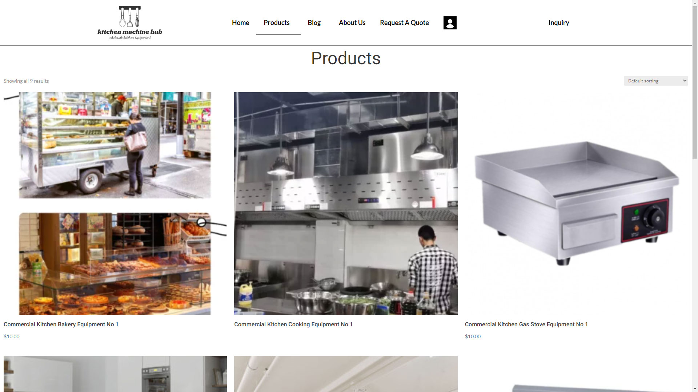Click Request A Quote in navigation

click(x=404, y=23)
